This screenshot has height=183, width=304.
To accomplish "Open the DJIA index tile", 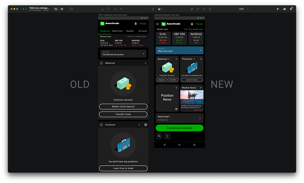I will coord(163,38).
